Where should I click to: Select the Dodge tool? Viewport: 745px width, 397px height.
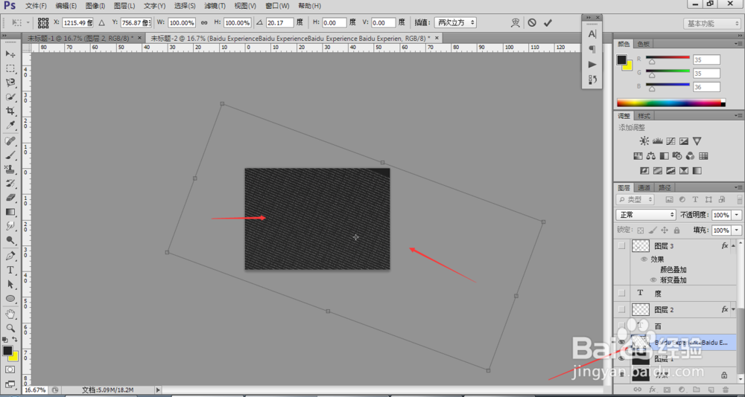point(10,239)
